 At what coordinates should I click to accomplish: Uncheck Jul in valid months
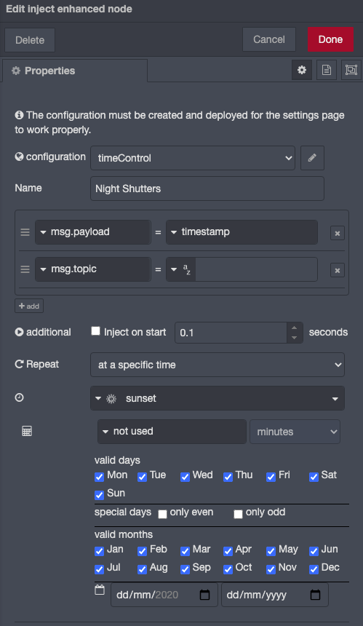click(100, 569)
